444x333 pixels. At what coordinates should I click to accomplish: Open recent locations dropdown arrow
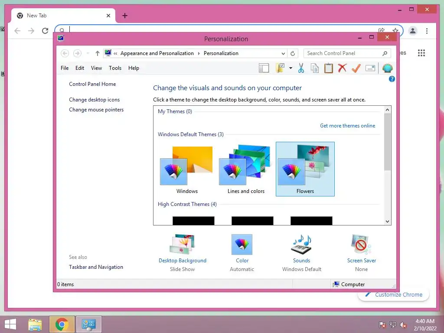[88, 53]
